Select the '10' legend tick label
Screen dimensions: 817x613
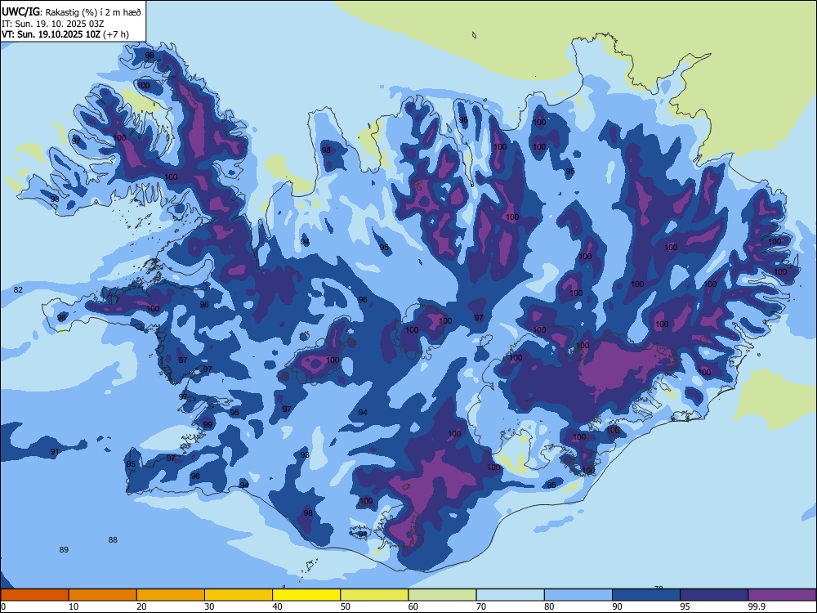[x=74, y=606]
